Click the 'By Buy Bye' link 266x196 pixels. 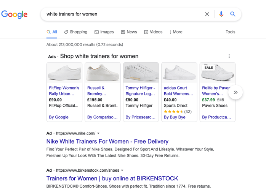pyautogui.click(x=175, y=117)
